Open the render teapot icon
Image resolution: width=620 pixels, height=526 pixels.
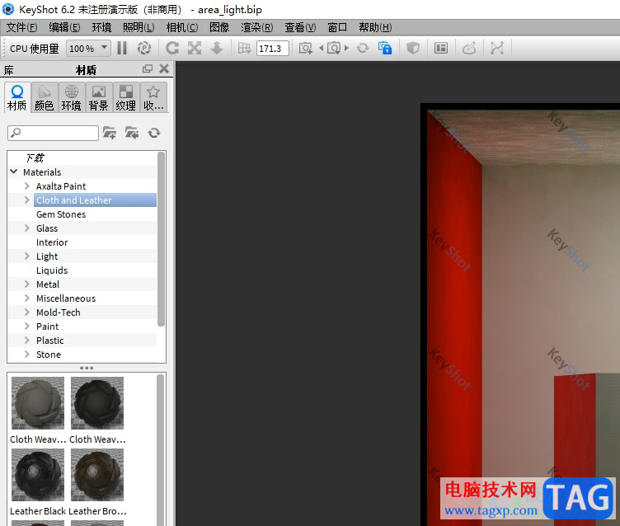click(469, 49)
